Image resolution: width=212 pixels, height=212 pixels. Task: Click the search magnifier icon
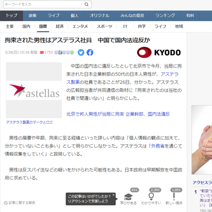(x=87, y=4)
